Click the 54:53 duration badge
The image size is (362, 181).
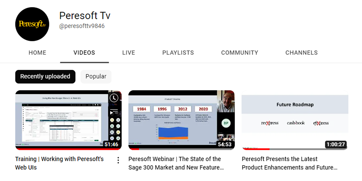(x=224, y=144)
